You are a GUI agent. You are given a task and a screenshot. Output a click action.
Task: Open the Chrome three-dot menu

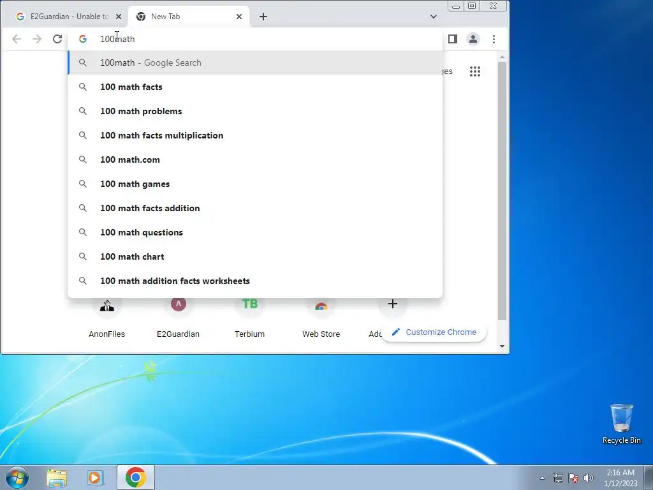coord(494,39)
